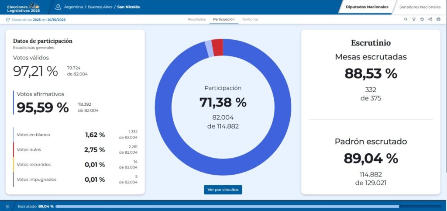Go to Argentina breadcrumb link
The width and height of the screenshot is (447, 211).
[73, 7]
